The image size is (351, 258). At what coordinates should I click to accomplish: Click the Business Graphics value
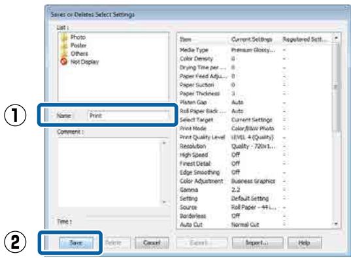253,181
